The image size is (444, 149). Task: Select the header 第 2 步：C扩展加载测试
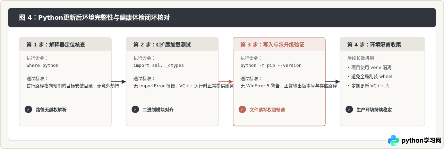coord(162,45)
